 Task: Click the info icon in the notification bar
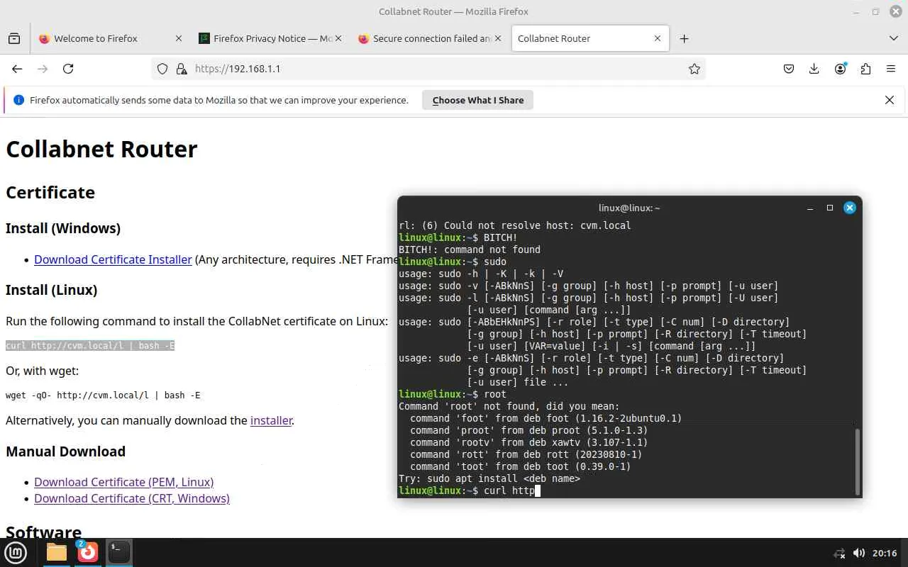(x=19, y=100)
